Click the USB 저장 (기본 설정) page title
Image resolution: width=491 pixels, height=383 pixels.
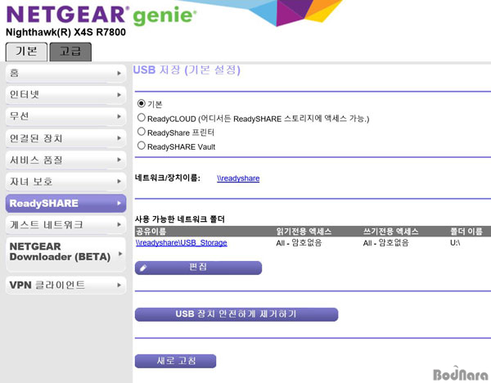[187, 70]
